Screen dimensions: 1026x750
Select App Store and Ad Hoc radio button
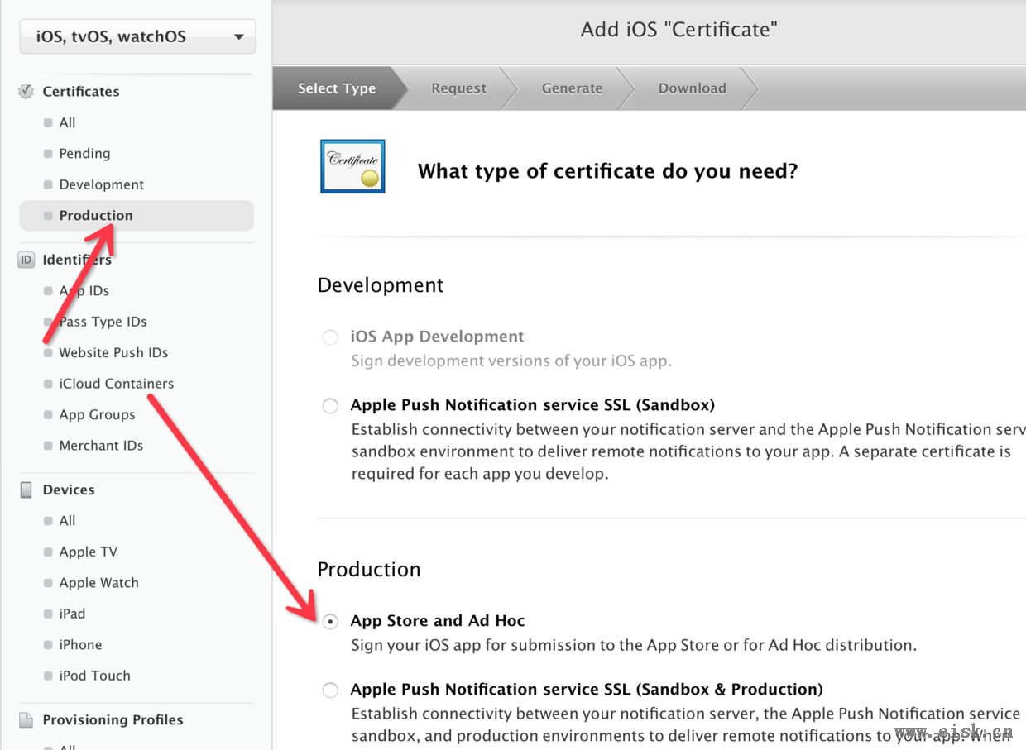coord(330,621)
